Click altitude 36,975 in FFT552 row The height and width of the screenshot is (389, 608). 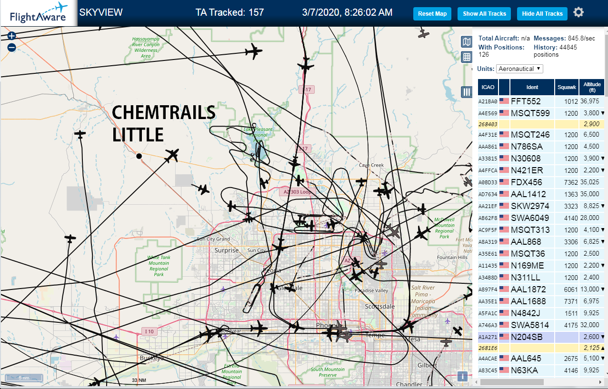tap(589, 101)
